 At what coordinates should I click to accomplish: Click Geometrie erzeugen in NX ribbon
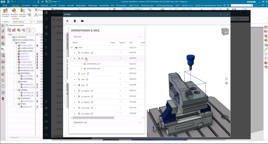click(14, 13)
